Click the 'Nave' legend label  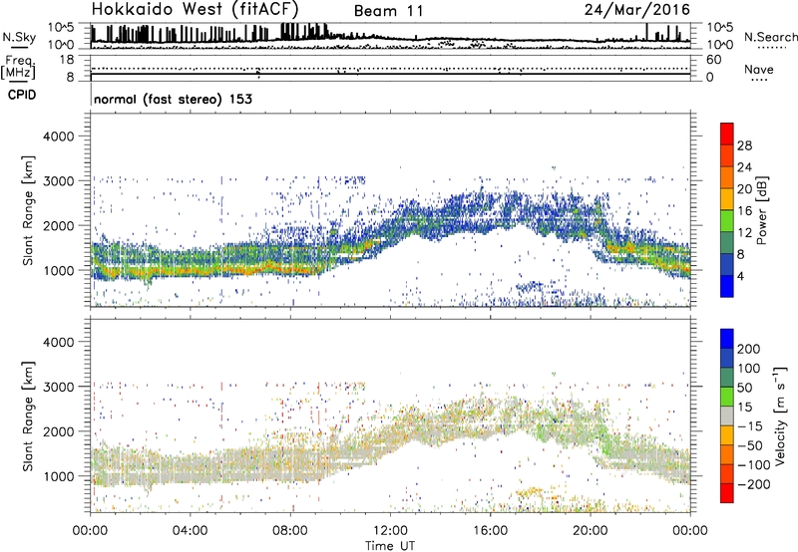click(759, 69)
